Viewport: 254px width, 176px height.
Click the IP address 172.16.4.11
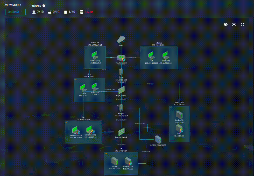95,94
